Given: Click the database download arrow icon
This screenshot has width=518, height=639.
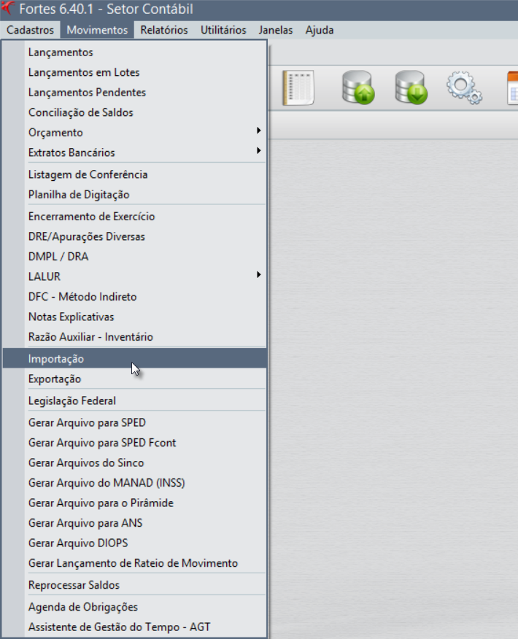Looking at the screenshot, I should (411, 88).
